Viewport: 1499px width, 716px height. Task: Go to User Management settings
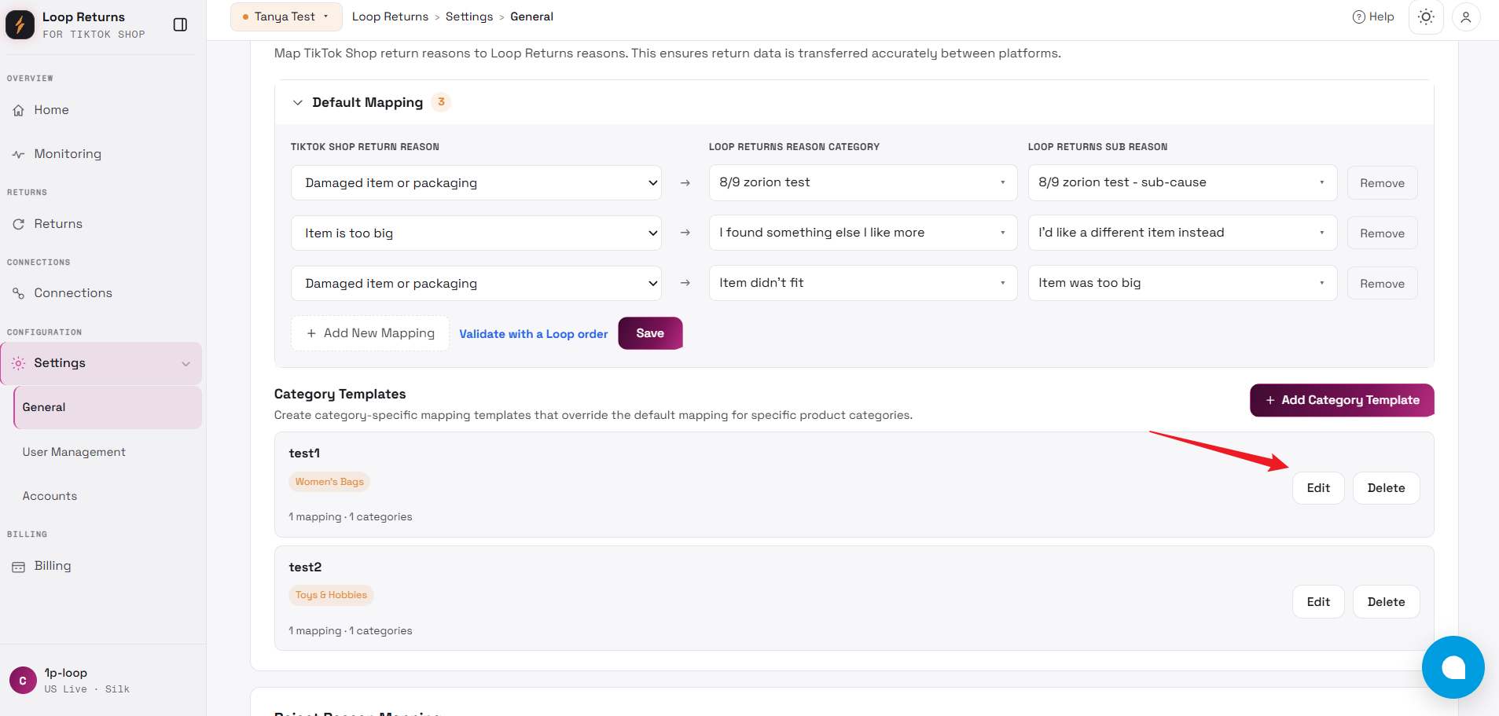click(74, 452)
